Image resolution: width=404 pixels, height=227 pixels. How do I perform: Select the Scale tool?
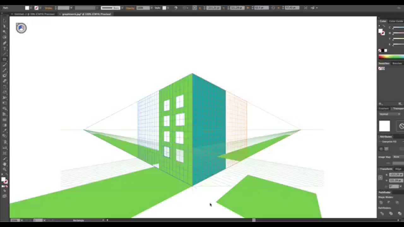coord(4,92)
